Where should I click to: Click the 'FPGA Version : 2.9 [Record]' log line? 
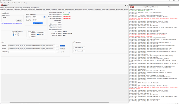click(x=148, y=83)
